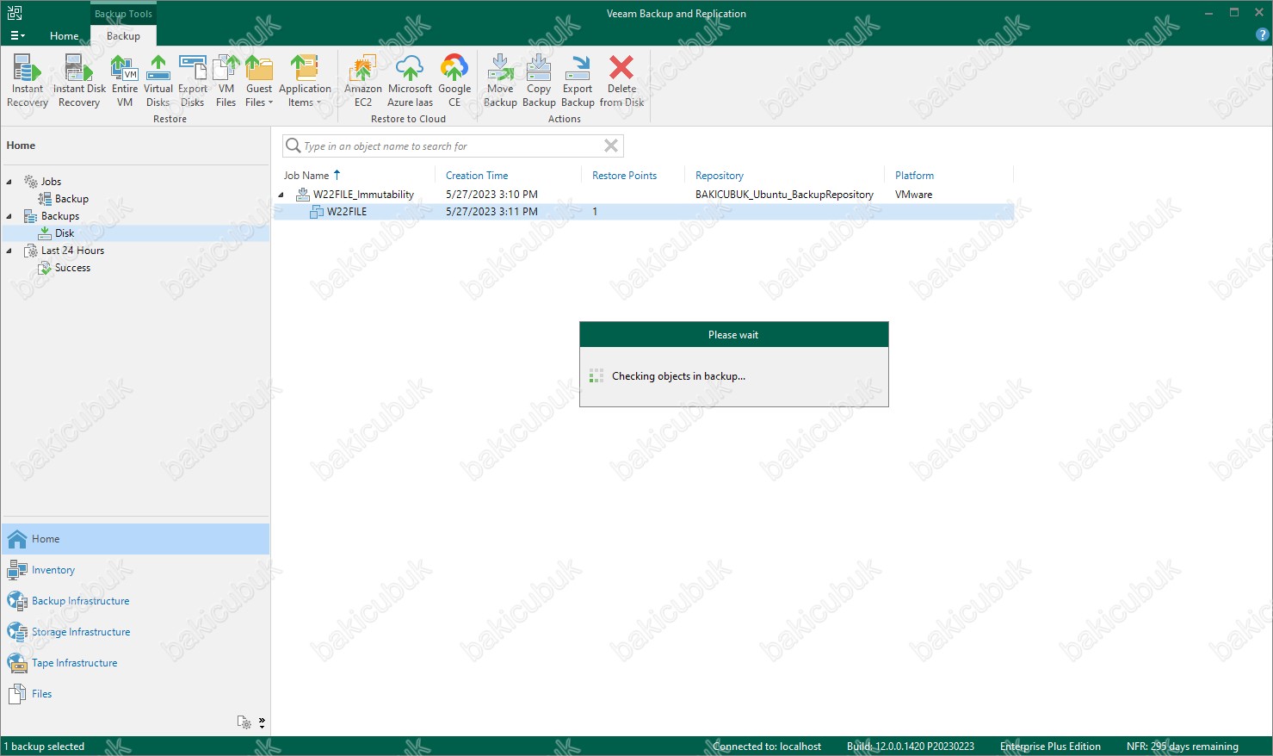
Task: Switch to Backup ribbon tab
Action: [x=123, y=35]
